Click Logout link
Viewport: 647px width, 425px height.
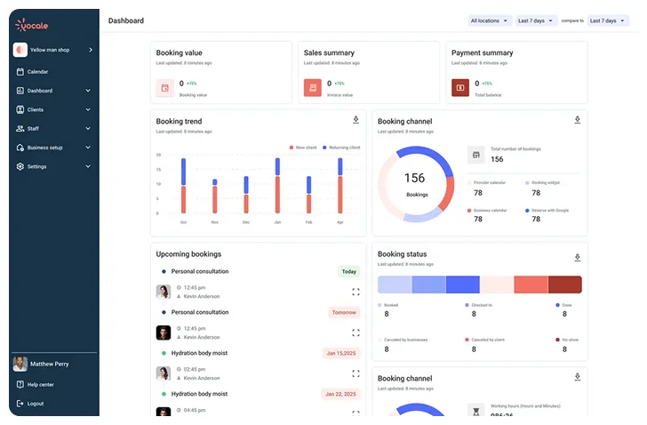coord(36,404)
